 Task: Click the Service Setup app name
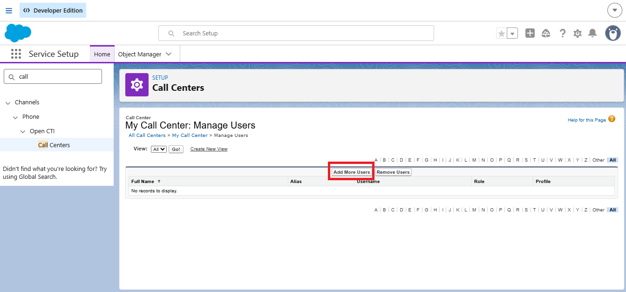54,54
